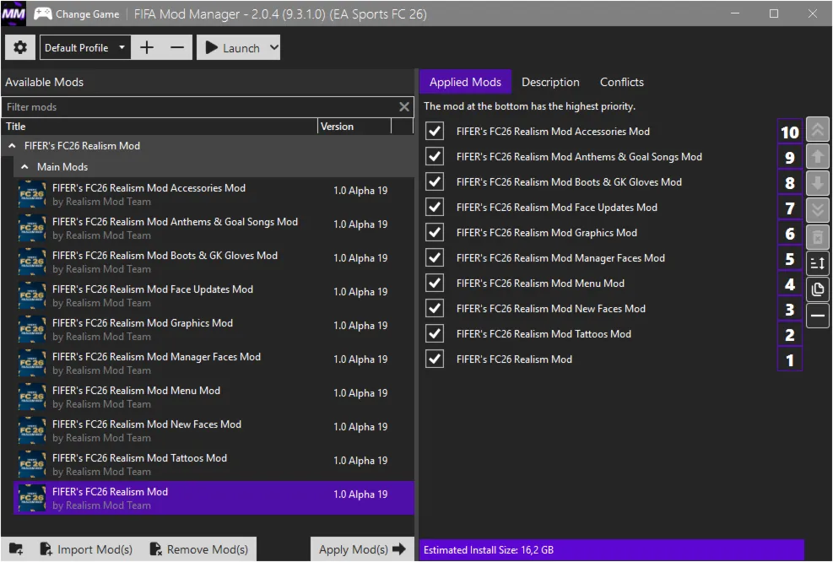The width and height of the screenshot is (833, 562).
Task: Uncheck the Anthems & Goal Songs Mod checkbox
Action: click(435, 156)
